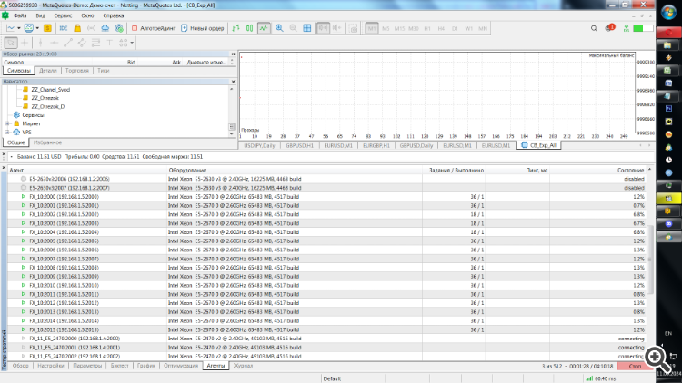Click the green connection status bar
This screenshot has width=682, height=383.
pyautogui.click(x=643, y=28)
